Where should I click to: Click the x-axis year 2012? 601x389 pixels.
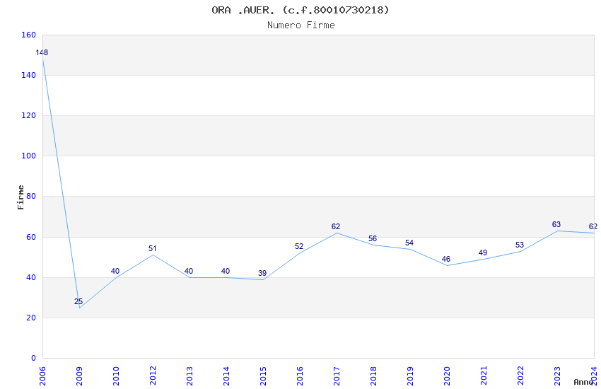point(153,376)
